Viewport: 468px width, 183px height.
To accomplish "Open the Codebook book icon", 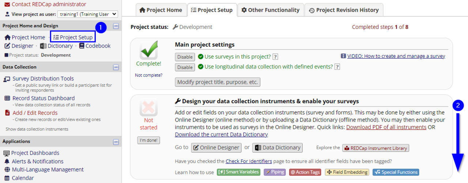I will click(x=82, y=46).
